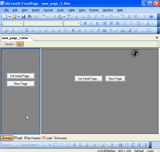Select the body tag in the tag selector
Image resolution: width=160 pixels, height=152 pixels.
pyautogui.click(x=10, y=44)
